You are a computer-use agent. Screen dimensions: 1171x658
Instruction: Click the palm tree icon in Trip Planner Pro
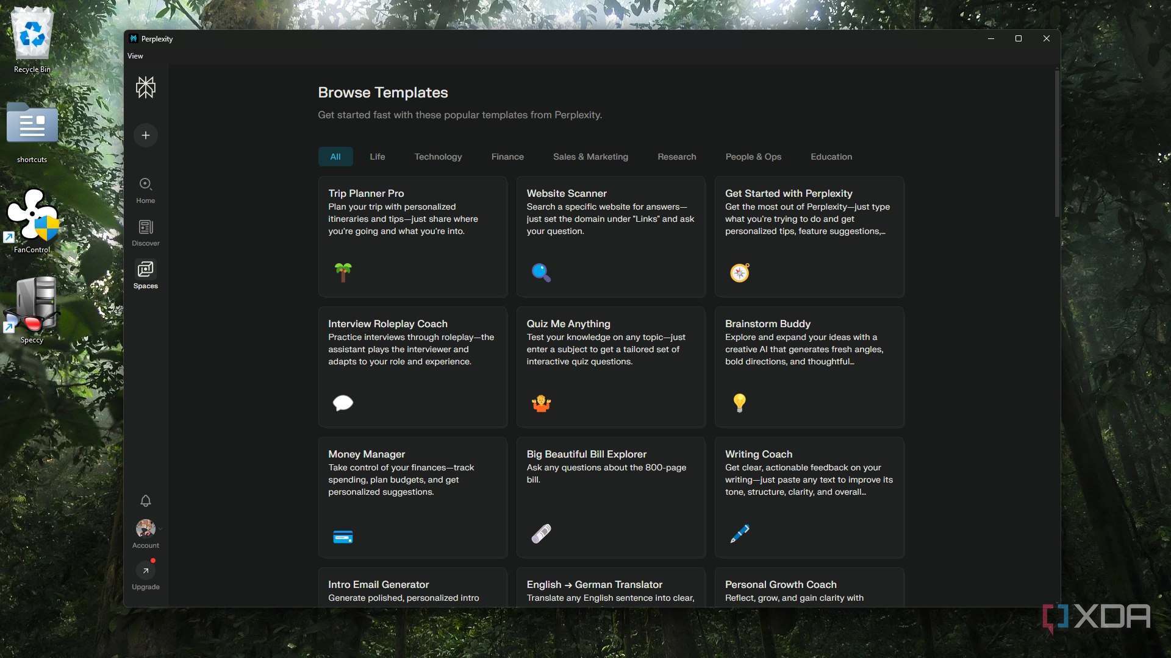point(343,272)
